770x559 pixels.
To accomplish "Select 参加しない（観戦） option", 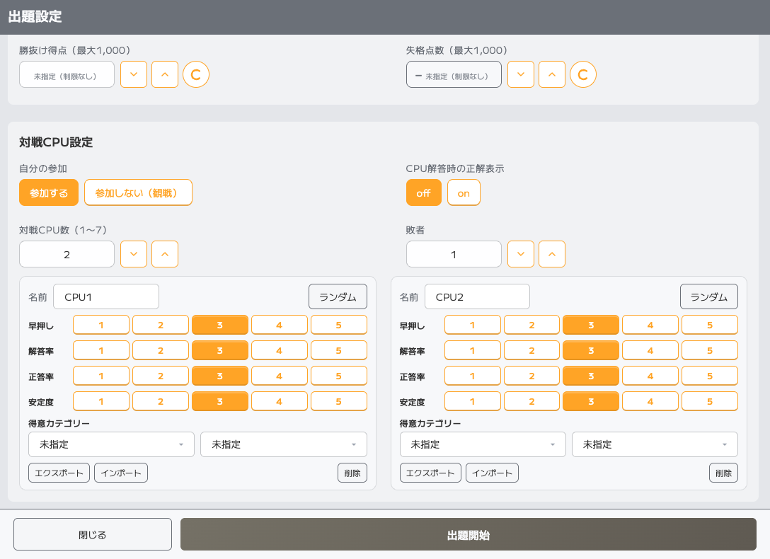I will tap(138, 193).
